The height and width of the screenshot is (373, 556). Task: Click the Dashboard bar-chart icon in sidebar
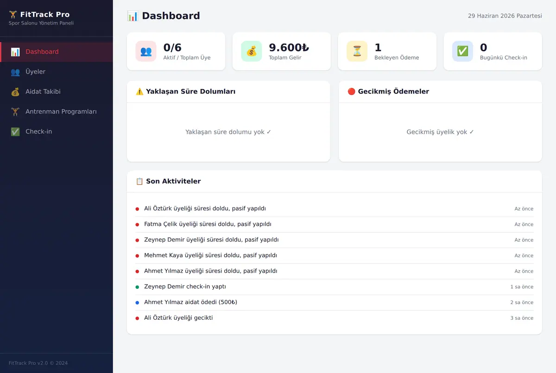[15, 52]
